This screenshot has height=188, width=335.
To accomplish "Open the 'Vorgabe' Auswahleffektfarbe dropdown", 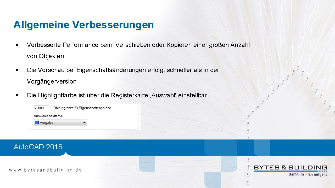I will (x=60, y=122).
